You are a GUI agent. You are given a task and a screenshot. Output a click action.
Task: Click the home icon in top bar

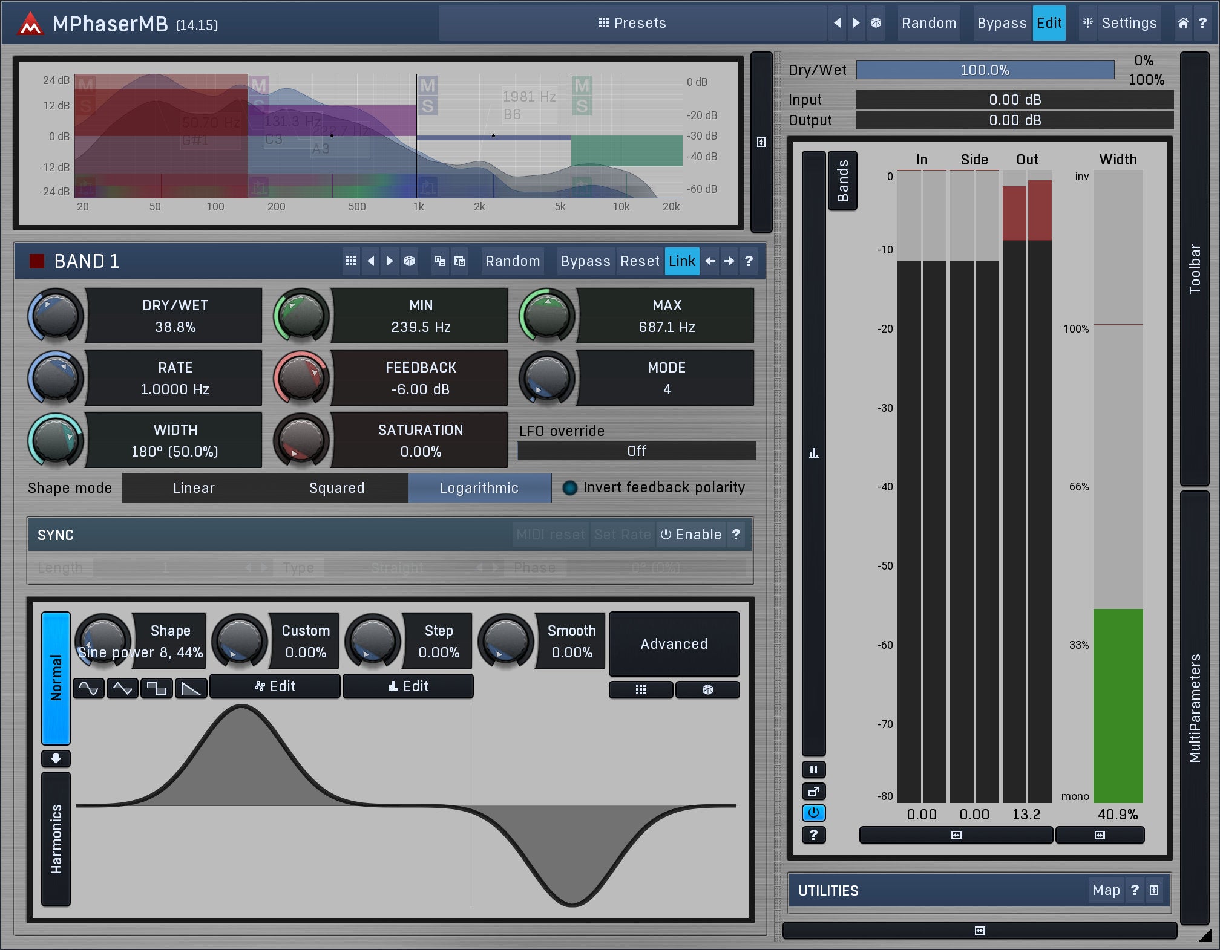coord(1182,23)
